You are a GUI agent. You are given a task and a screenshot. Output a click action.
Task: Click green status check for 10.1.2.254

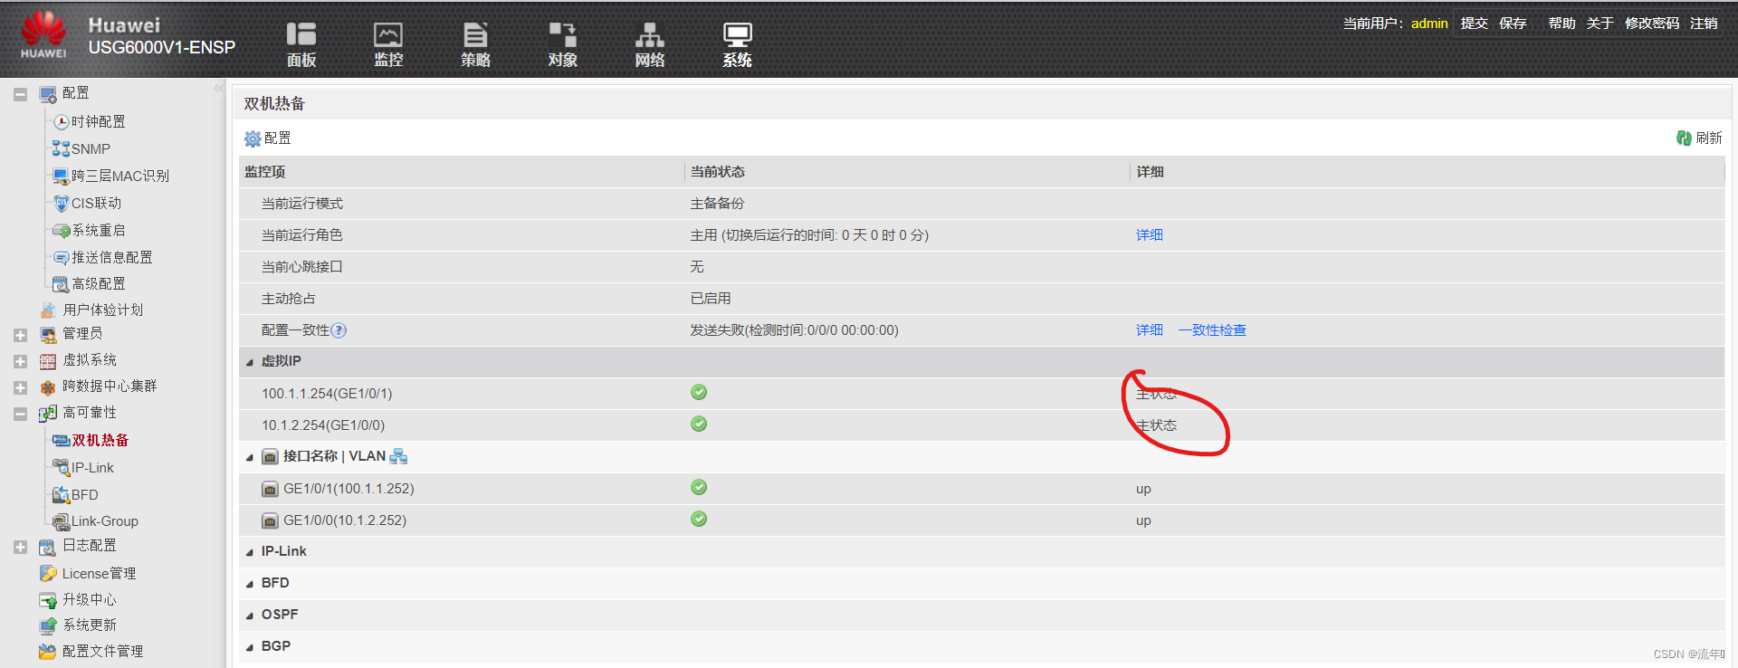coord(699,424)
